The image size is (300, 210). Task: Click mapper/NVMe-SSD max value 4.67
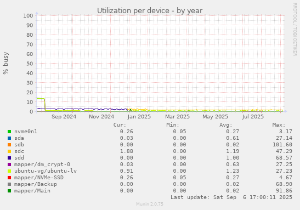click(286, 178)
